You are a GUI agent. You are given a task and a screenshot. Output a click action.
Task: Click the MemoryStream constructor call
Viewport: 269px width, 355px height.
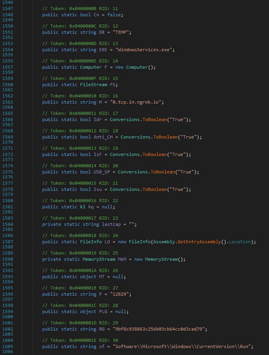[x=161, y=259]
